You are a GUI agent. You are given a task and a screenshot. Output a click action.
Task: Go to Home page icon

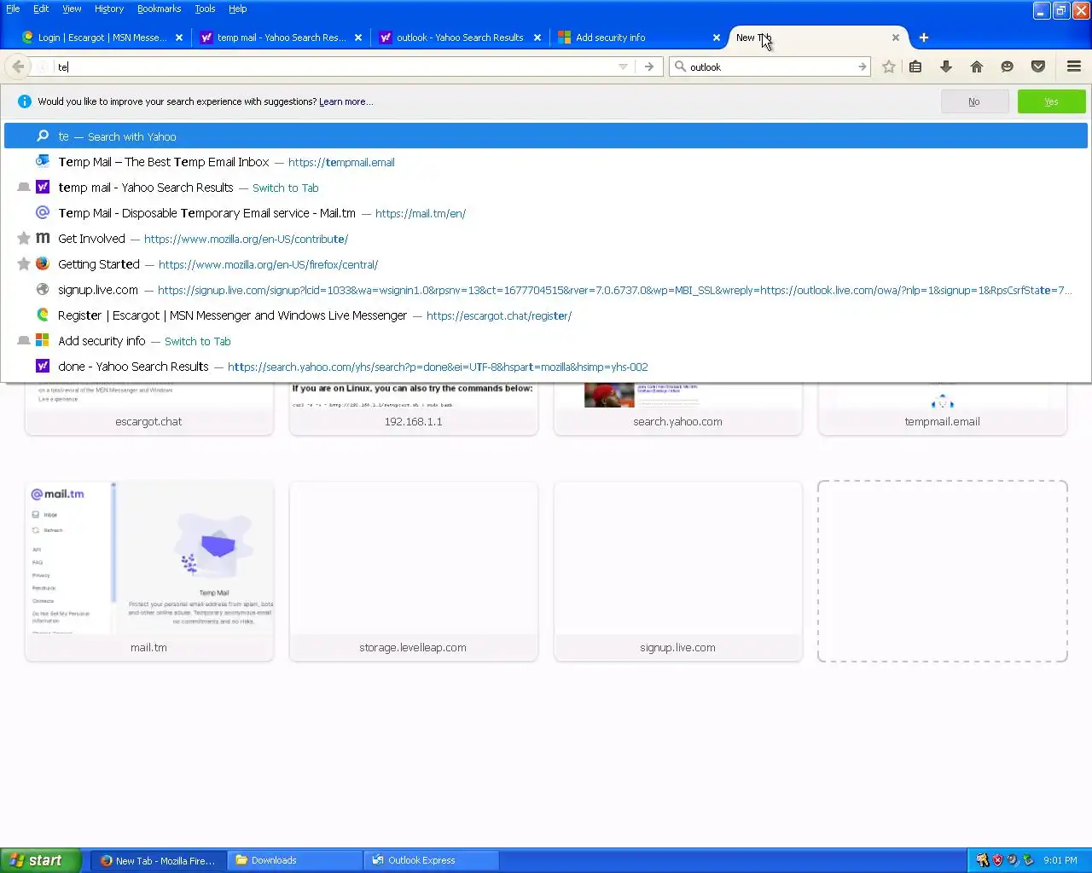tap(977, 66)
